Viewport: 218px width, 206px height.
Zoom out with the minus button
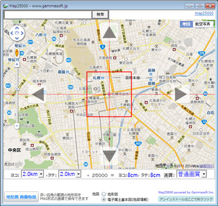coord(17,125)
